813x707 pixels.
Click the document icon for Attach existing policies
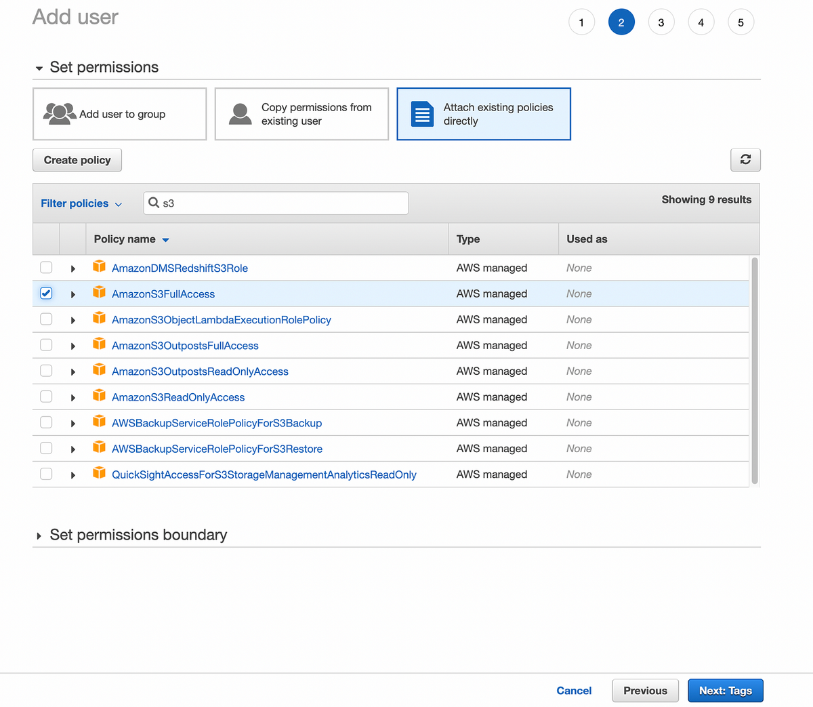tap(422, 114)
